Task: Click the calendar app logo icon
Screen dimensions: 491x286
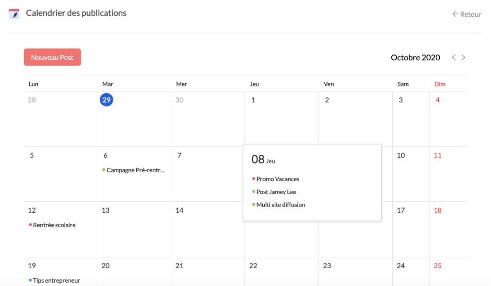Action: tap(14, 13)
